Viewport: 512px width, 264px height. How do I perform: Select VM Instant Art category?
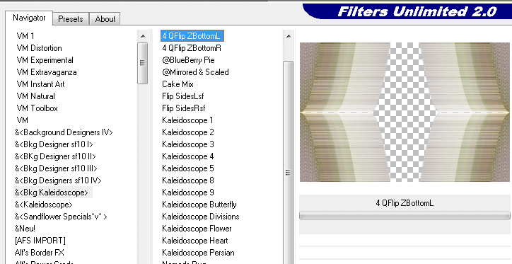point(41,84)
